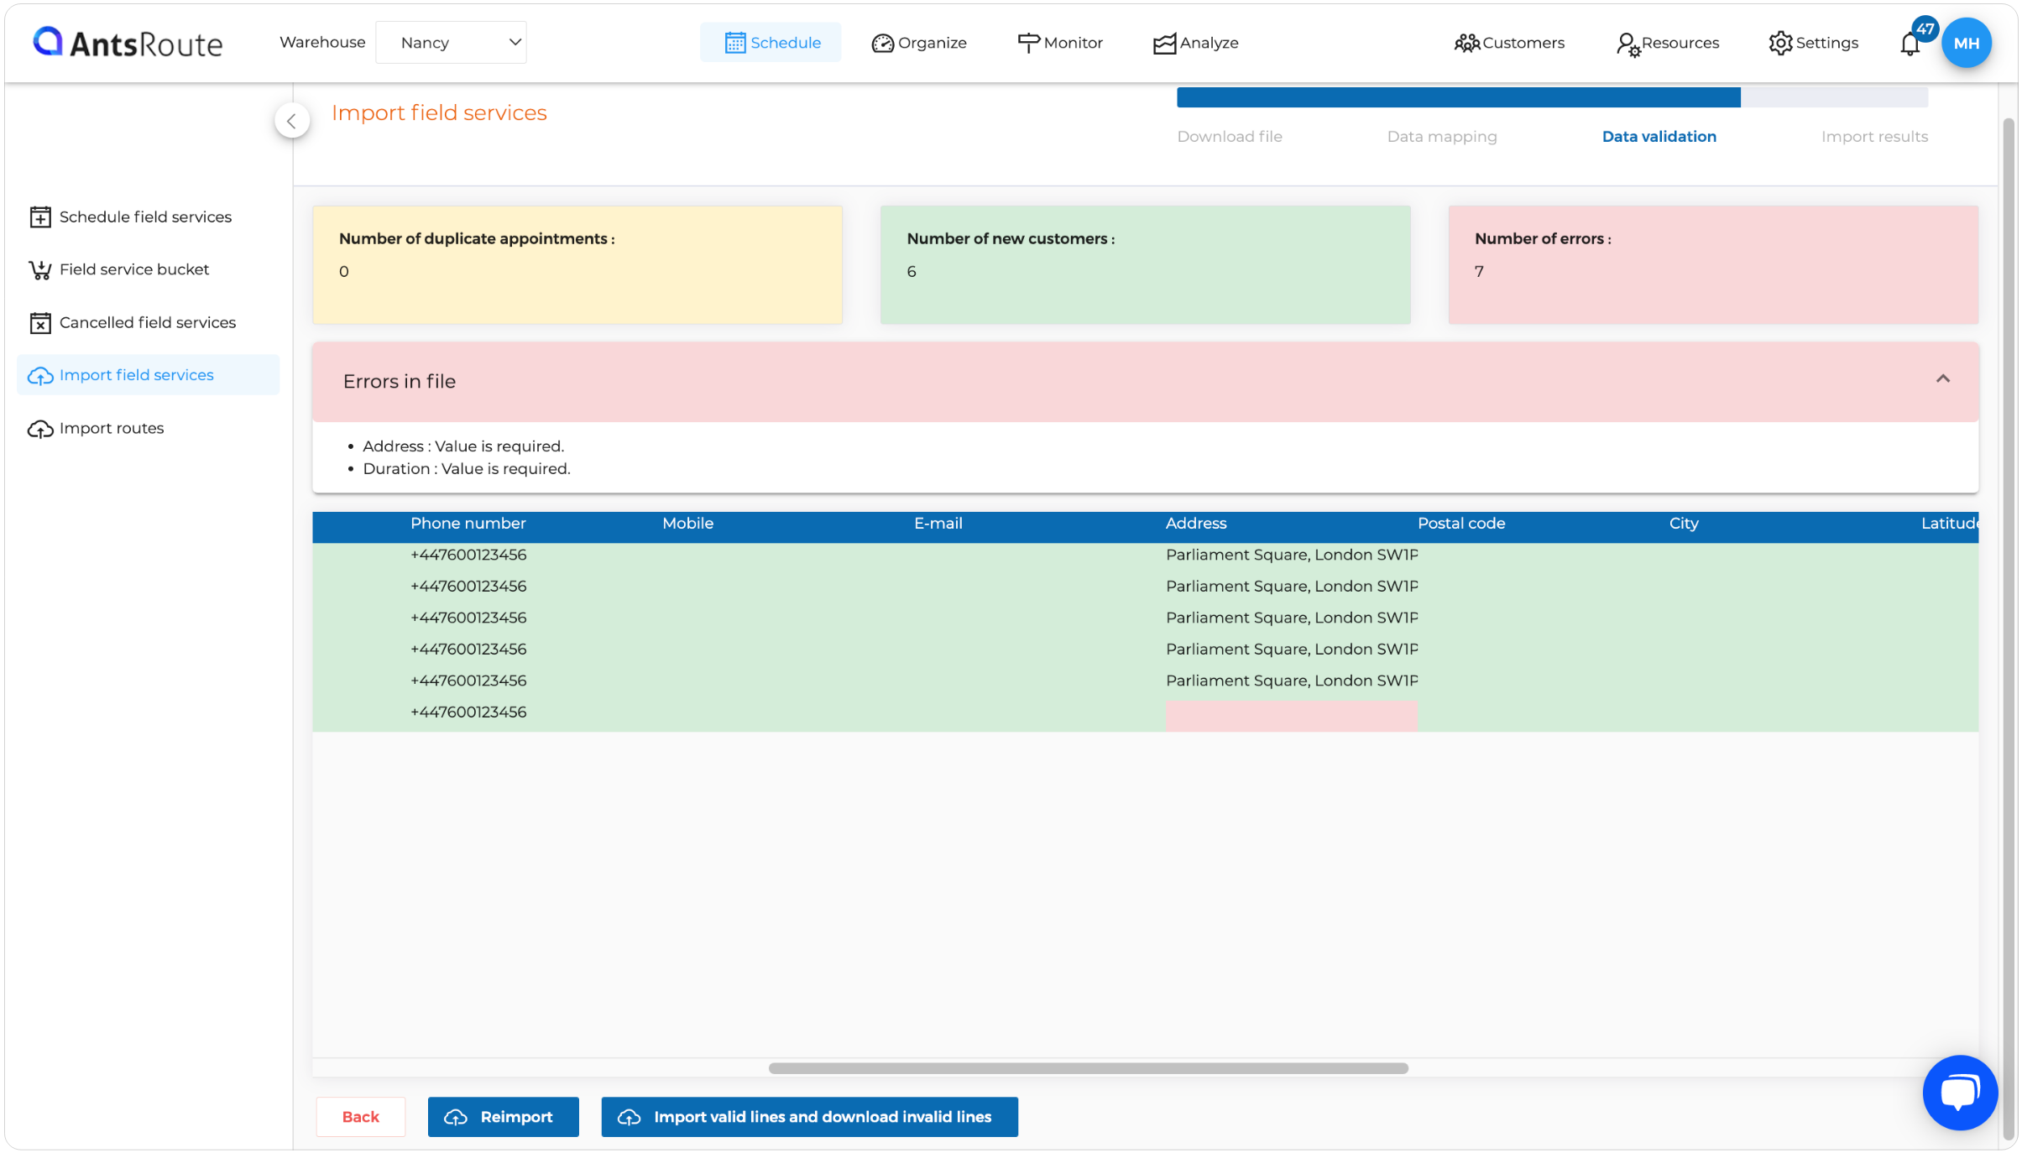Click the AntsRoute logo

click(x=128, y=42)
